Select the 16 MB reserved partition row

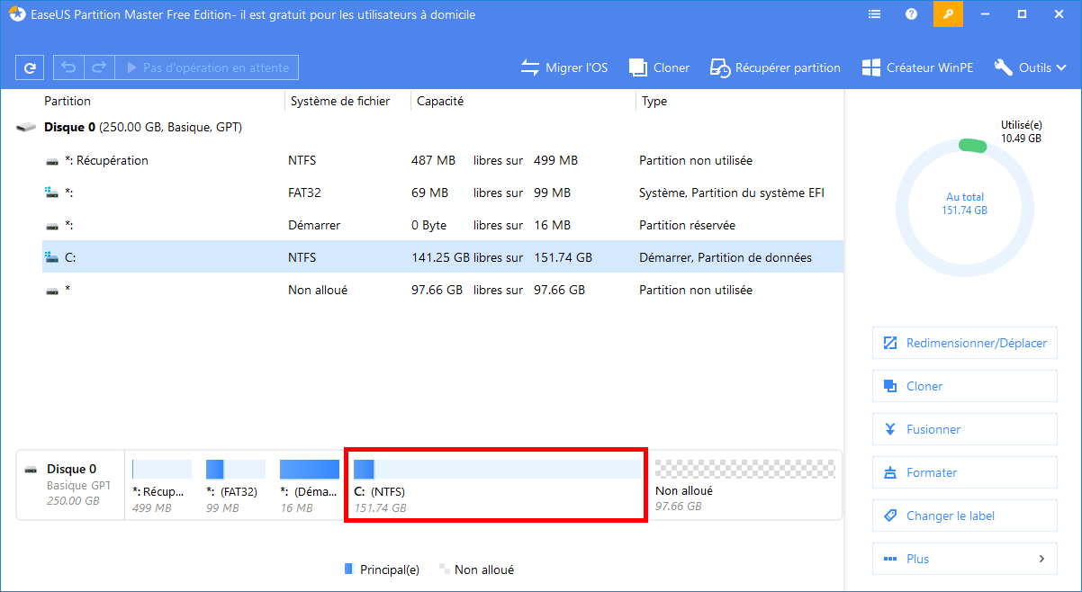[x=443, y=225]
